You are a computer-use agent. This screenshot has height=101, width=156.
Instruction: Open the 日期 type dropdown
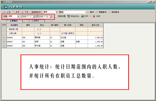coord(18,17)
